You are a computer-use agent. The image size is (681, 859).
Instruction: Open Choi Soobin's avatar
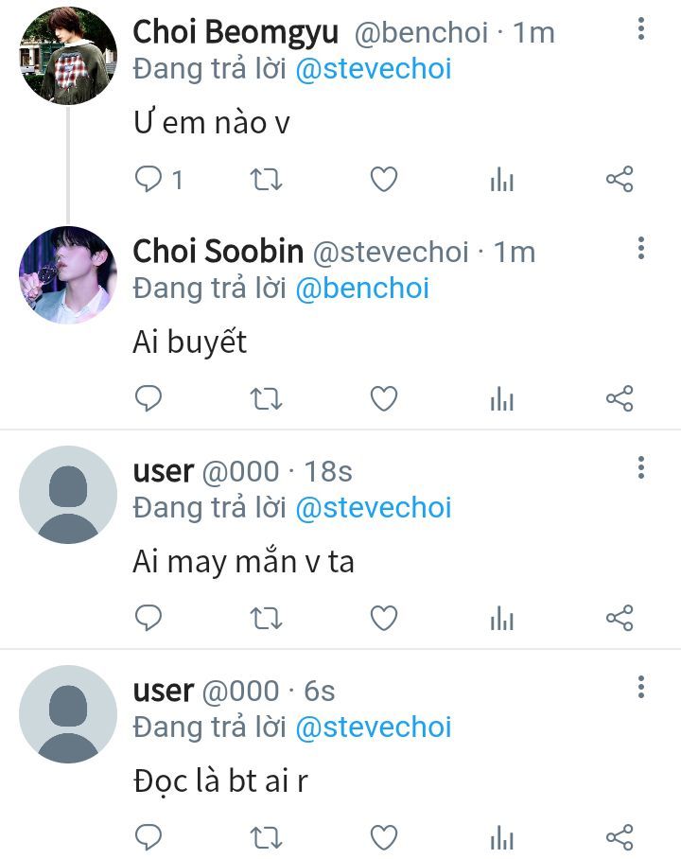tap(68, 275)
